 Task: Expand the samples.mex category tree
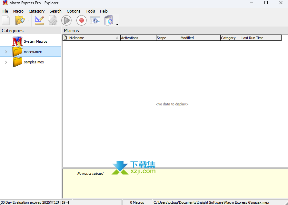click(6, 62)
